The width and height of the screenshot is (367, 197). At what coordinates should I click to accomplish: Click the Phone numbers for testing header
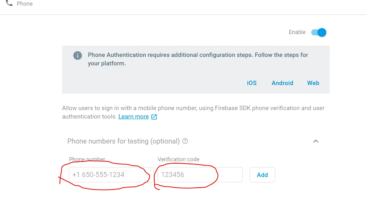click(x=123, y=141)
